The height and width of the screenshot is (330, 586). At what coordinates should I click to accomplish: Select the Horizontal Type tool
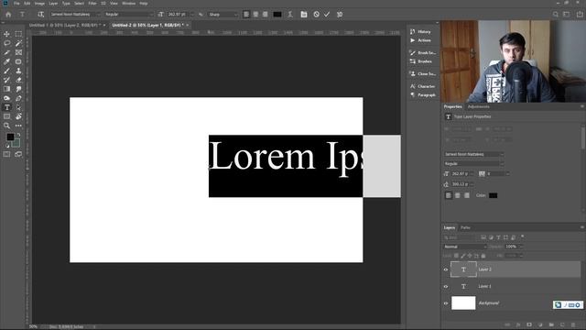point(6,107)
